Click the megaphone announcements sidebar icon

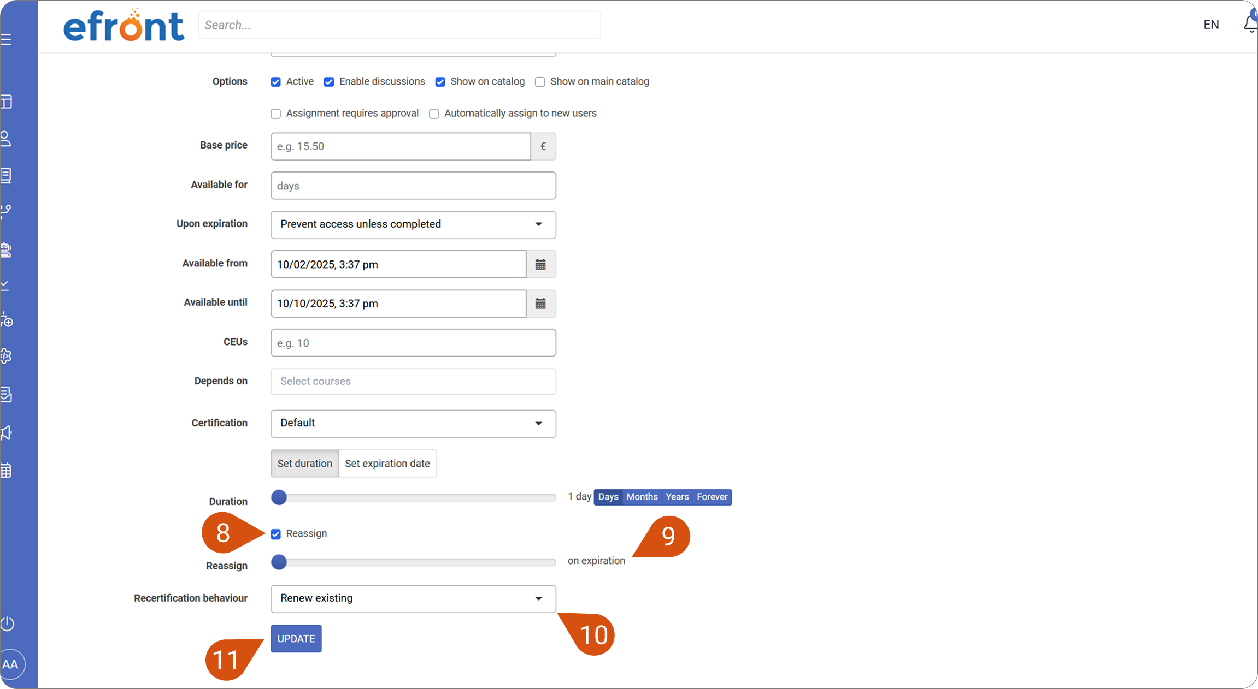[6, 433]
